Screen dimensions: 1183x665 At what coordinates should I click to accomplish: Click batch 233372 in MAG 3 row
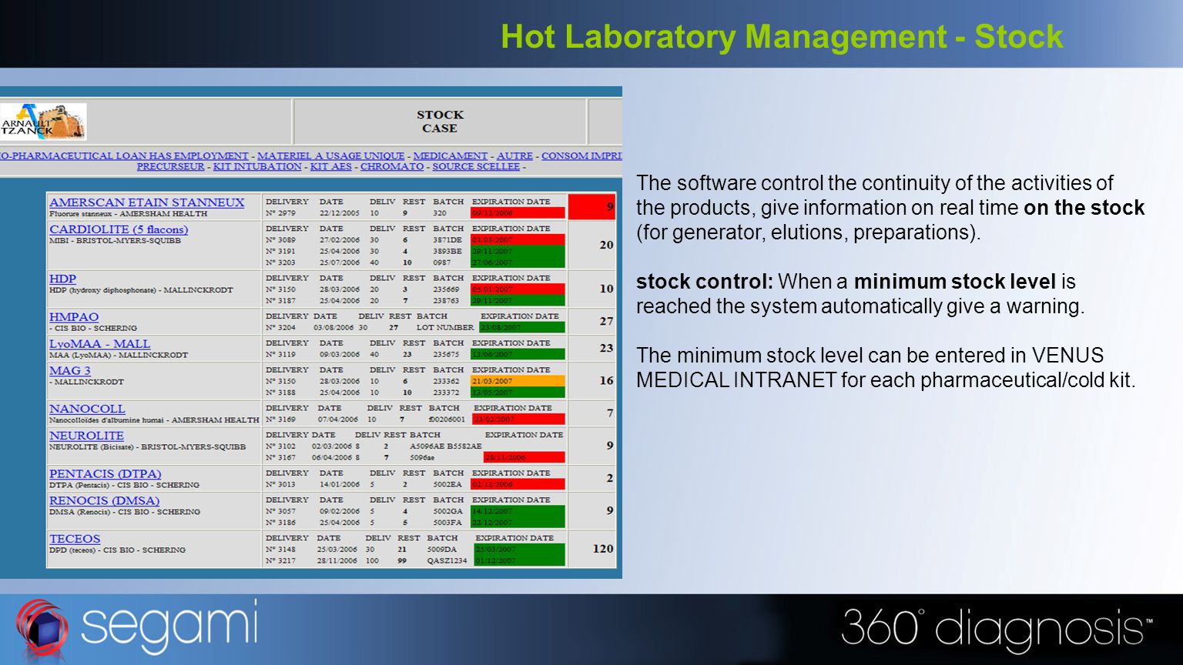[446, 393]
